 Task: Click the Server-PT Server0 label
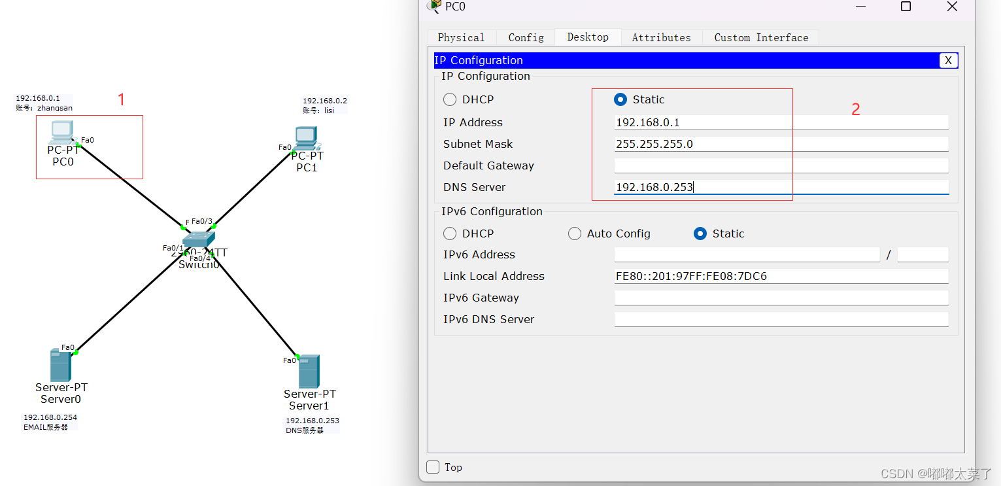pyautogui.click(x=61, y=393)
